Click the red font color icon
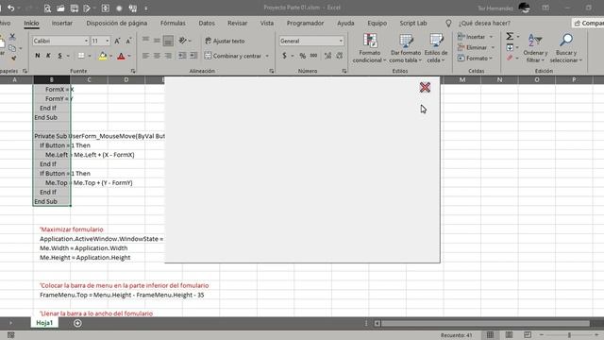Viewport: 604px width, 340px height. coord(121,57)
